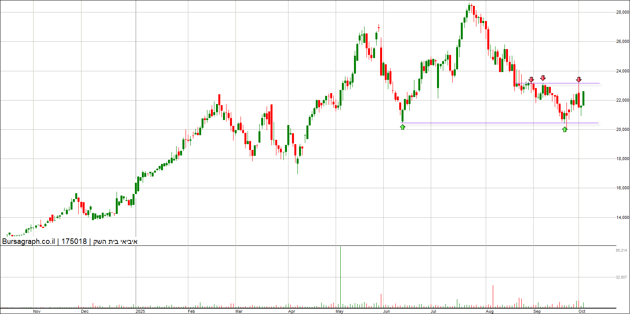630x314 pixels.
Task: Click the green up-arrow under June low
Action: click(403, 127)
